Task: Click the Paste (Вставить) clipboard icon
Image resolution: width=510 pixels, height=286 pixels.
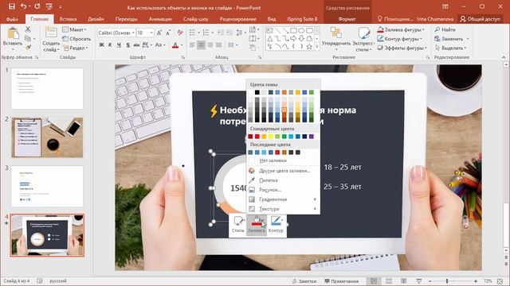Action: pyautogui.click(x=13, y=33)
